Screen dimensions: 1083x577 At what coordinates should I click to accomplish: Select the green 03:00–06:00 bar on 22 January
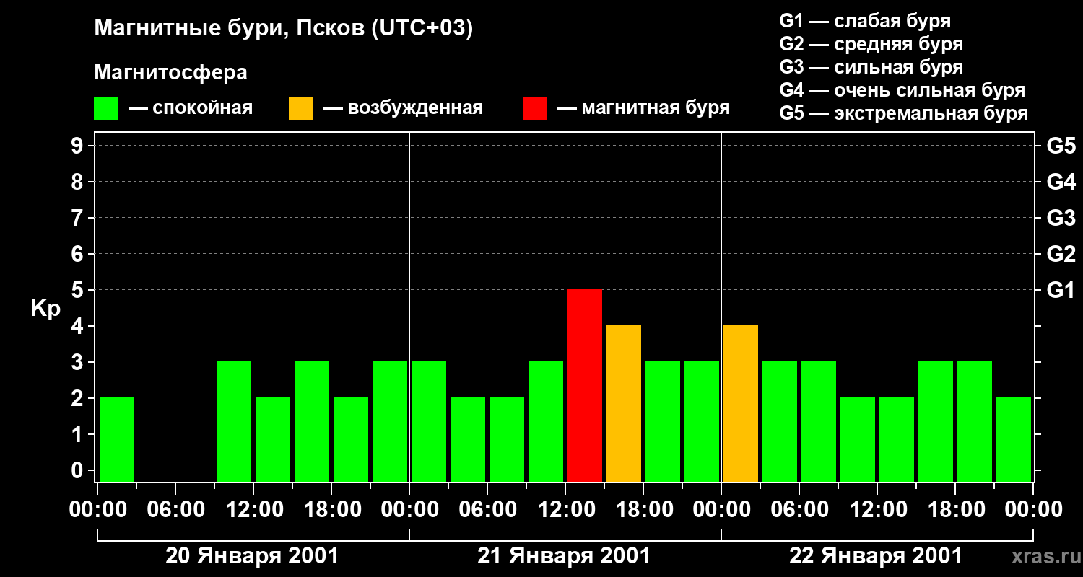click(780, 421)
